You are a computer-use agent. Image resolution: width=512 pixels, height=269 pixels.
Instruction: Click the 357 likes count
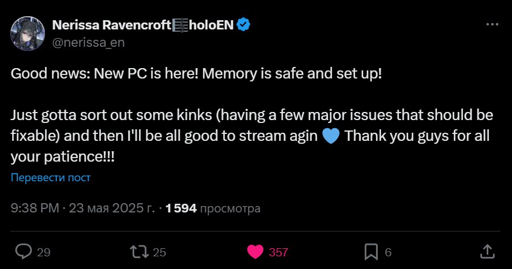pyautogui.click(x=278, y=252)
